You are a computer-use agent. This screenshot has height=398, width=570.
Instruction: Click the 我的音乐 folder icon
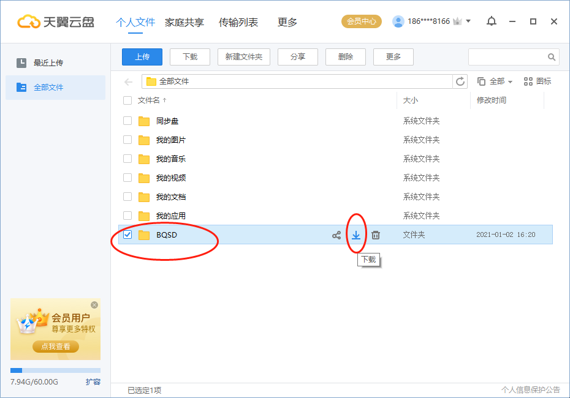(x=144, y=159)
